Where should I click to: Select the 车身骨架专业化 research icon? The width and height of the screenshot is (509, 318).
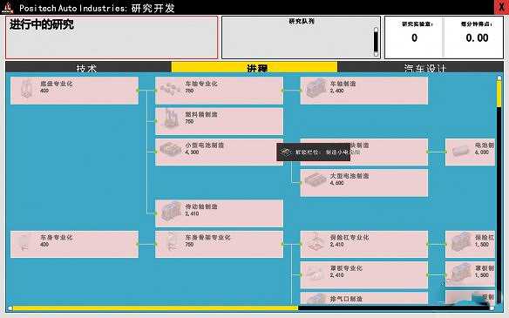pos(172,242)
